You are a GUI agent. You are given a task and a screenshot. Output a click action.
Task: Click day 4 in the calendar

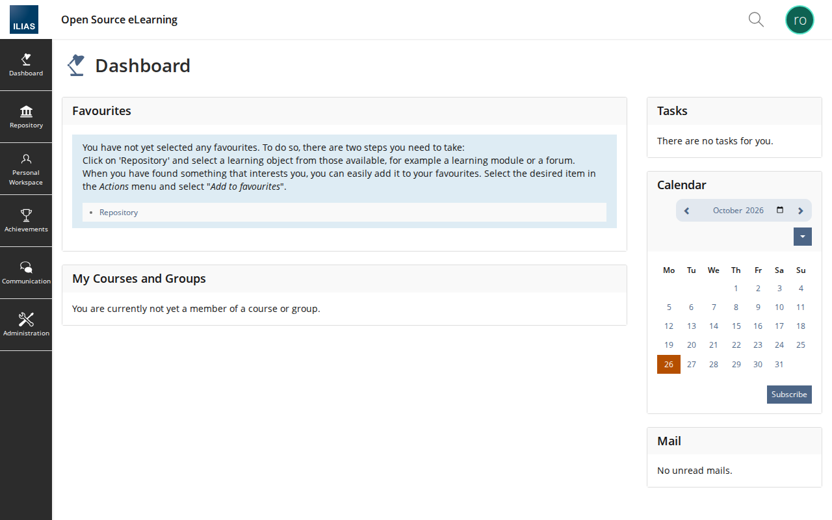pyautogui.click(x=801, y=289)
